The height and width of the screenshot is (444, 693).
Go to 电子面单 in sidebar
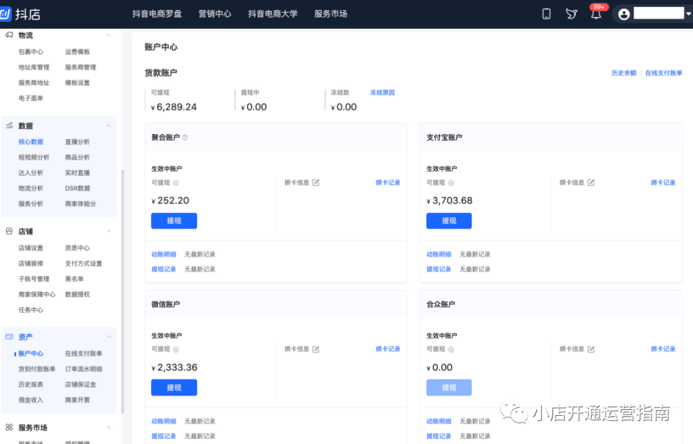coord(31,98)
